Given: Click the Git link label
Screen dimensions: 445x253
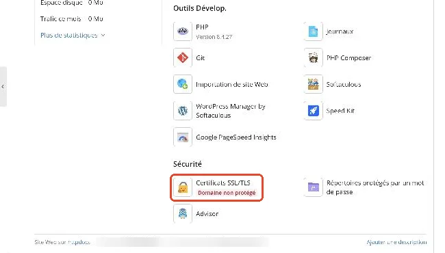Looking at the screenshot, I should 200,58.
